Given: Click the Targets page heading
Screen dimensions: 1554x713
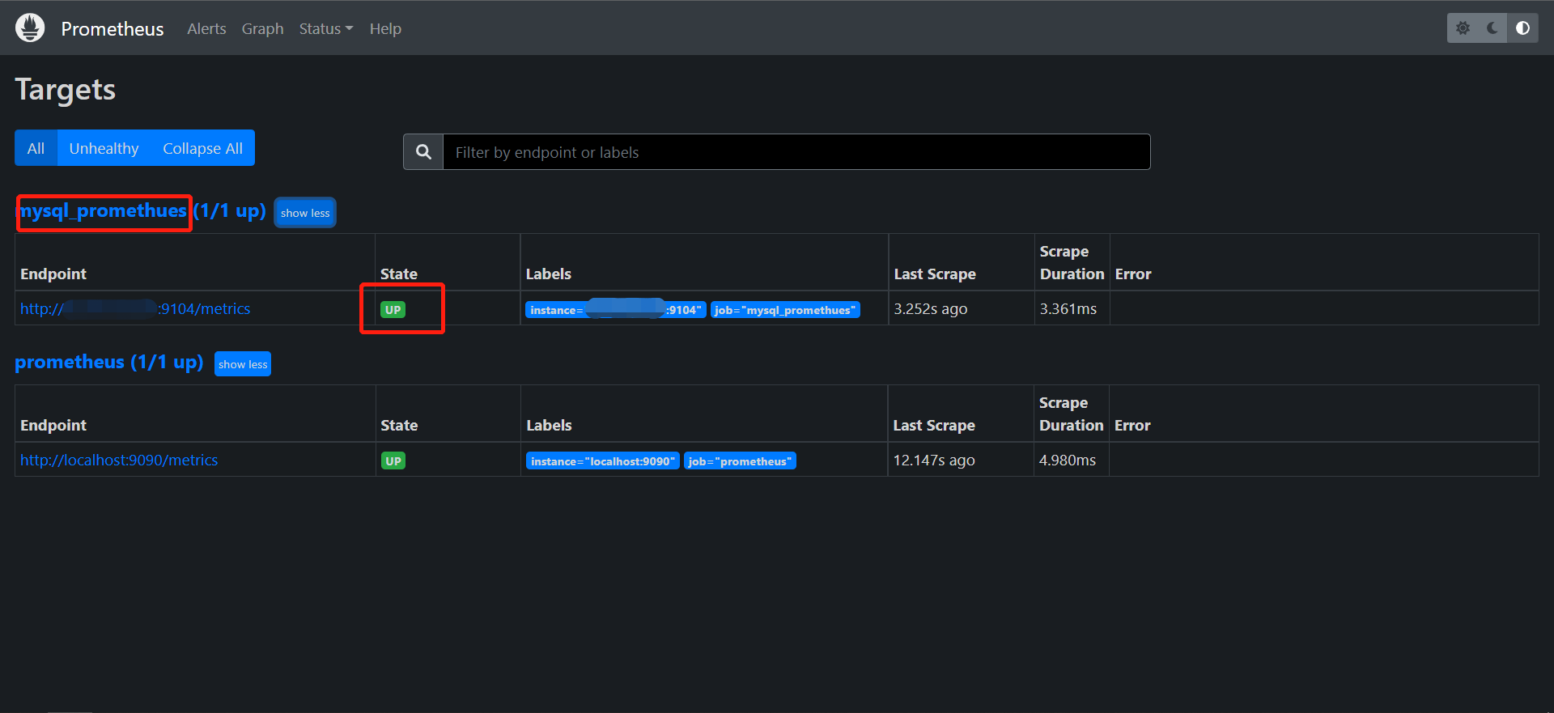Looking at the screenshot, I should point(66,89).
